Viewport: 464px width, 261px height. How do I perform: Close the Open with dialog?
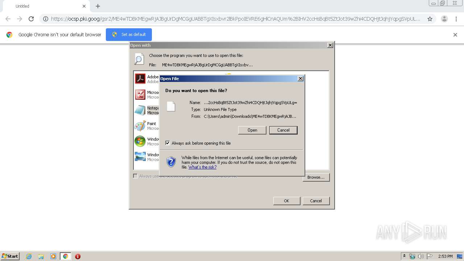[x=330, y=45]
